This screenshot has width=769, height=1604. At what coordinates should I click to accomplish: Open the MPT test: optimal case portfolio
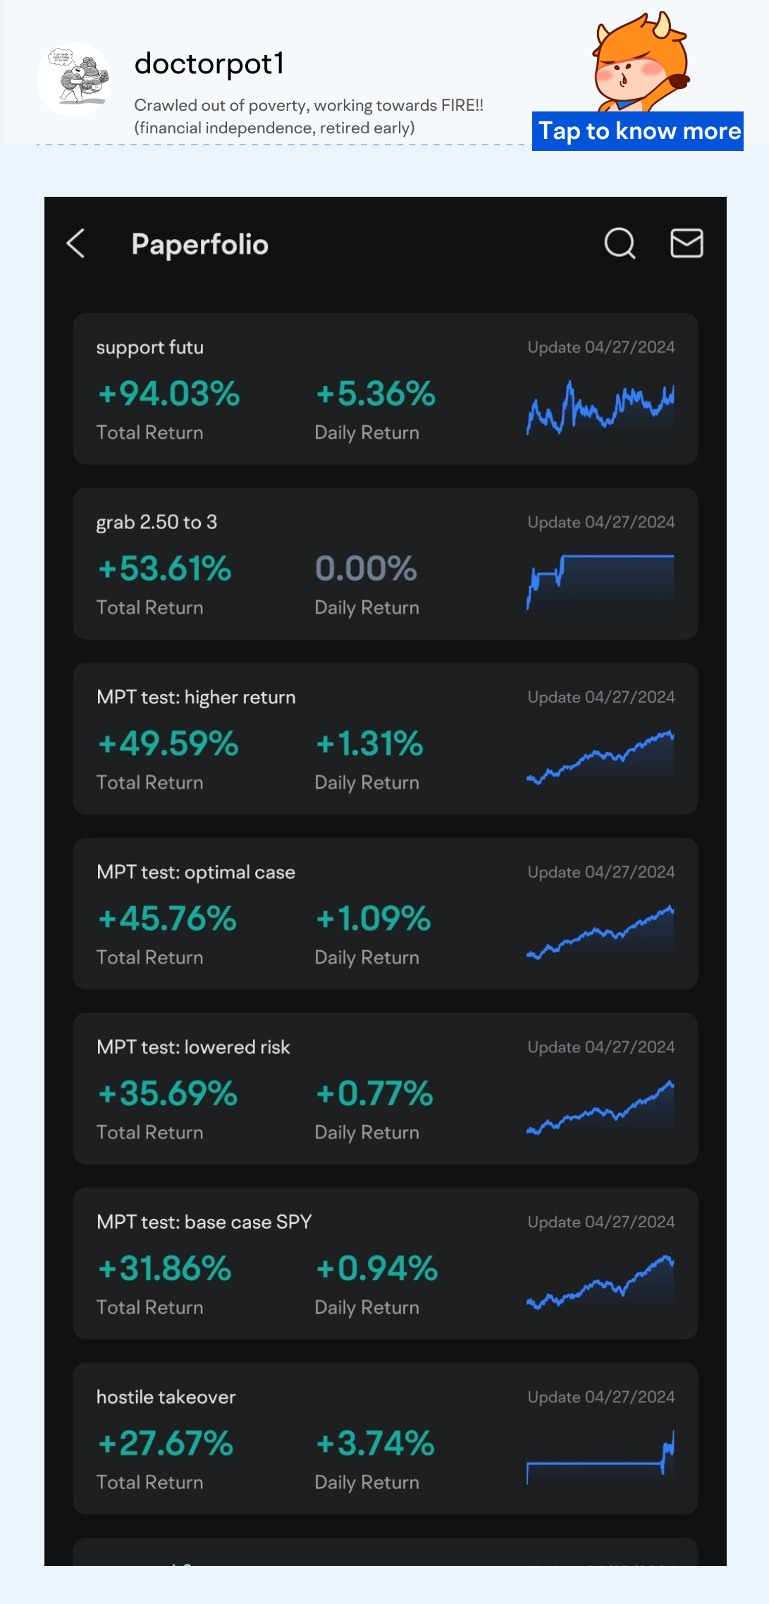pyautogui.click(x=384, y=913)
